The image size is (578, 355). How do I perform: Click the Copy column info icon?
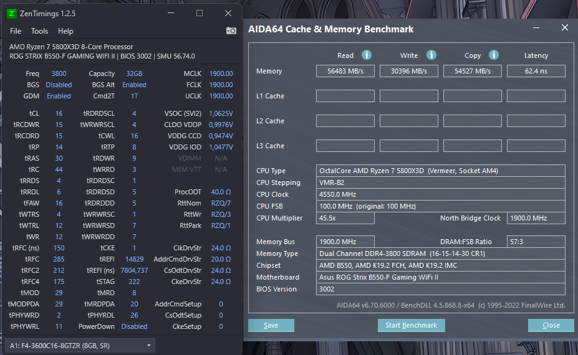[494, 55]
